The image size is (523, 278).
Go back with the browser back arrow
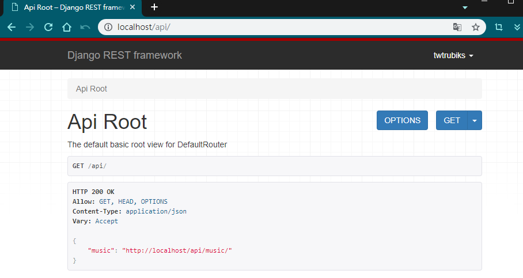[12, 27]
